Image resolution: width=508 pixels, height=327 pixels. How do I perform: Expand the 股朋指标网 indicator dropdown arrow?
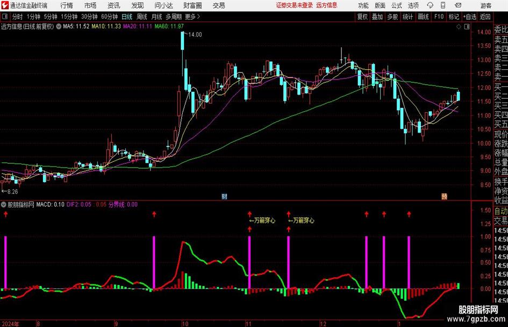tap(4, 205)
